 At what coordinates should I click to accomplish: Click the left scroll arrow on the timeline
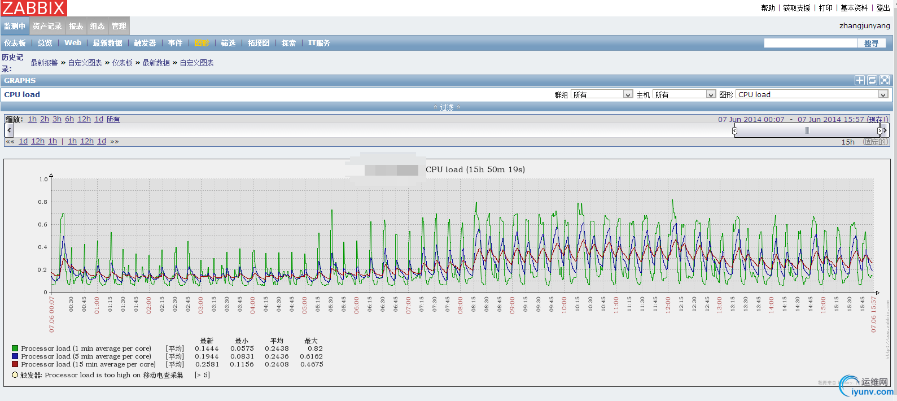pyautogui.click(x=9, y=130)
